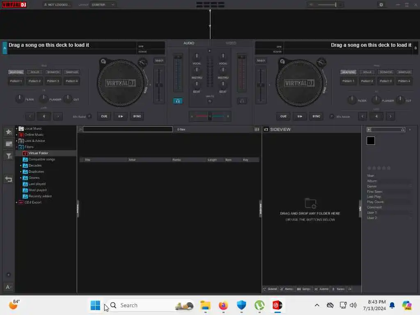This screenshot has height=315, width=420.
Task: Click the font size icon in sidebar
Action: pyautogui.click(x=8, y=287)
